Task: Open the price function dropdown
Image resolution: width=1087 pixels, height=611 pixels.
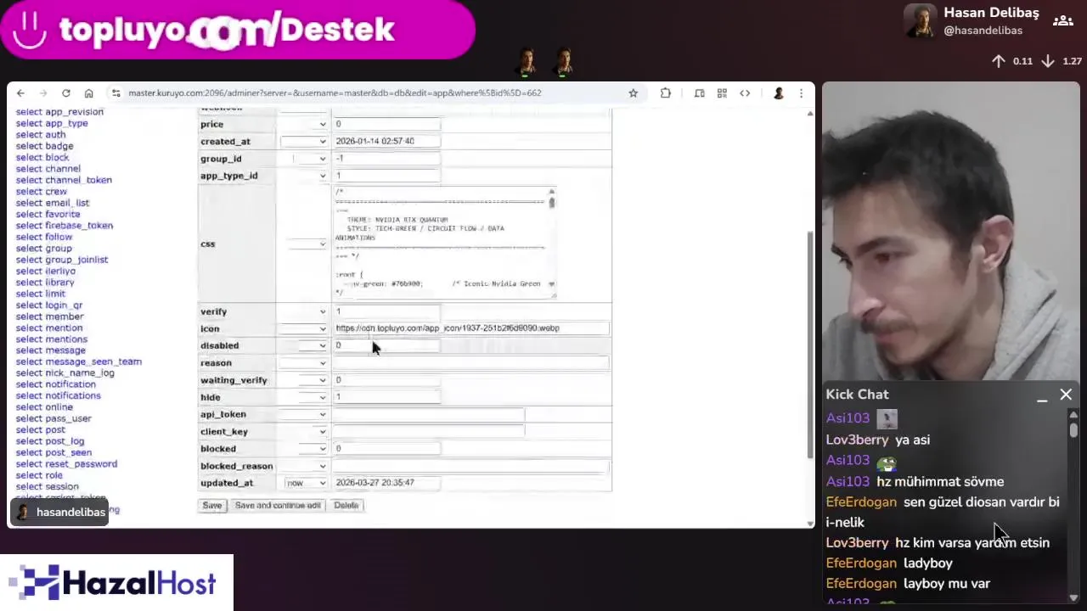Action: coord(304,125)
